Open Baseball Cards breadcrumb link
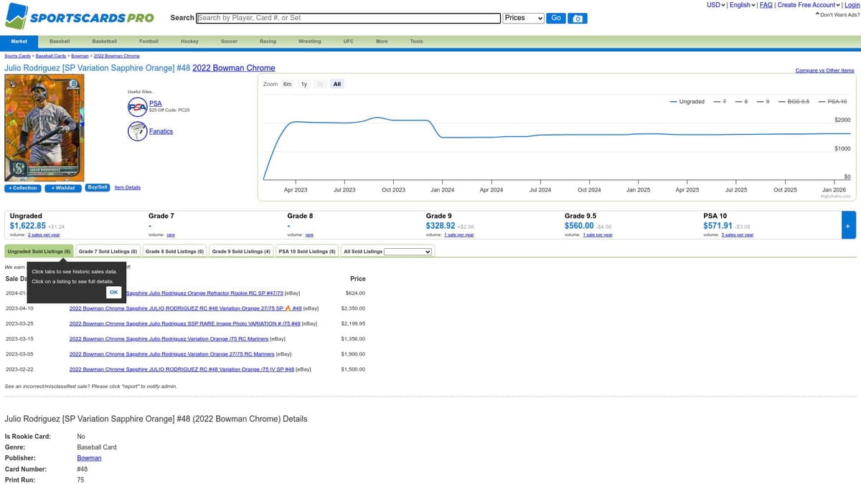 tap(52, 56)
